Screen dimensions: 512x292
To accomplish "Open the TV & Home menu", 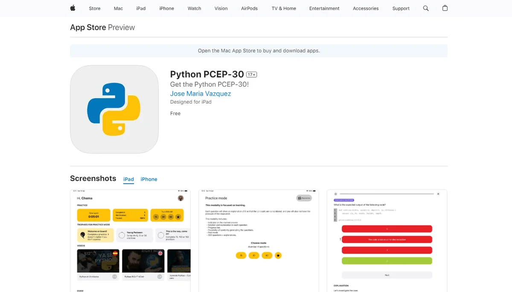I will 284,9.
